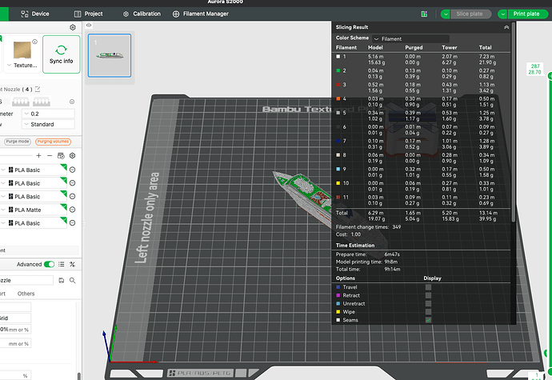Click the Slice plate button
The image size is (552, 380).
click(x=470, y=14)
